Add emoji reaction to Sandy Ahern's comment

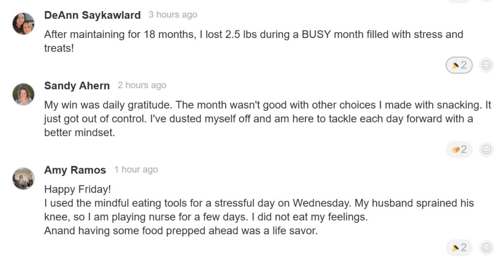tap(486, 150)
